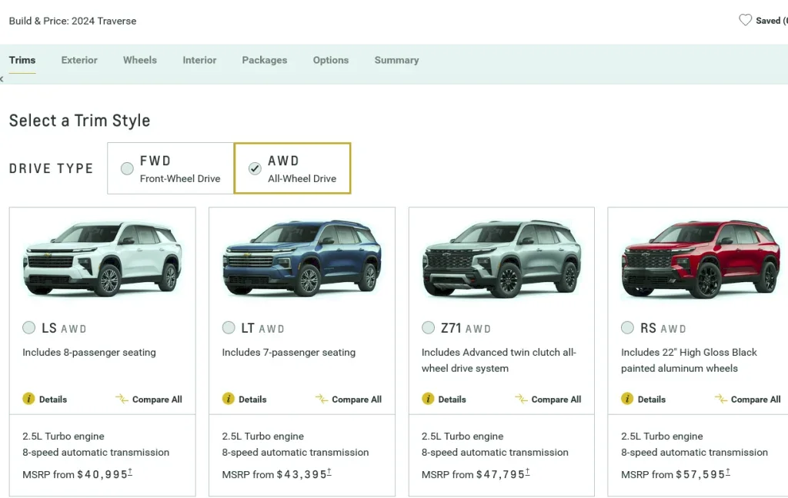Open the Packages tab

[x=265, y=60]
